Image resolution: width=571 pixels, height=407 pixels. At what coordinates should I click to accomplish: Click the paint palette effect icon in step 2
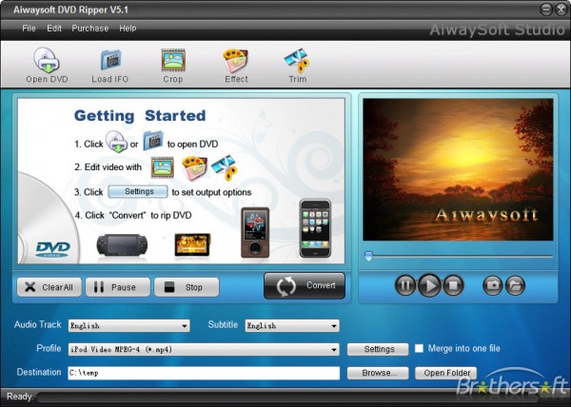pos(194,168)
